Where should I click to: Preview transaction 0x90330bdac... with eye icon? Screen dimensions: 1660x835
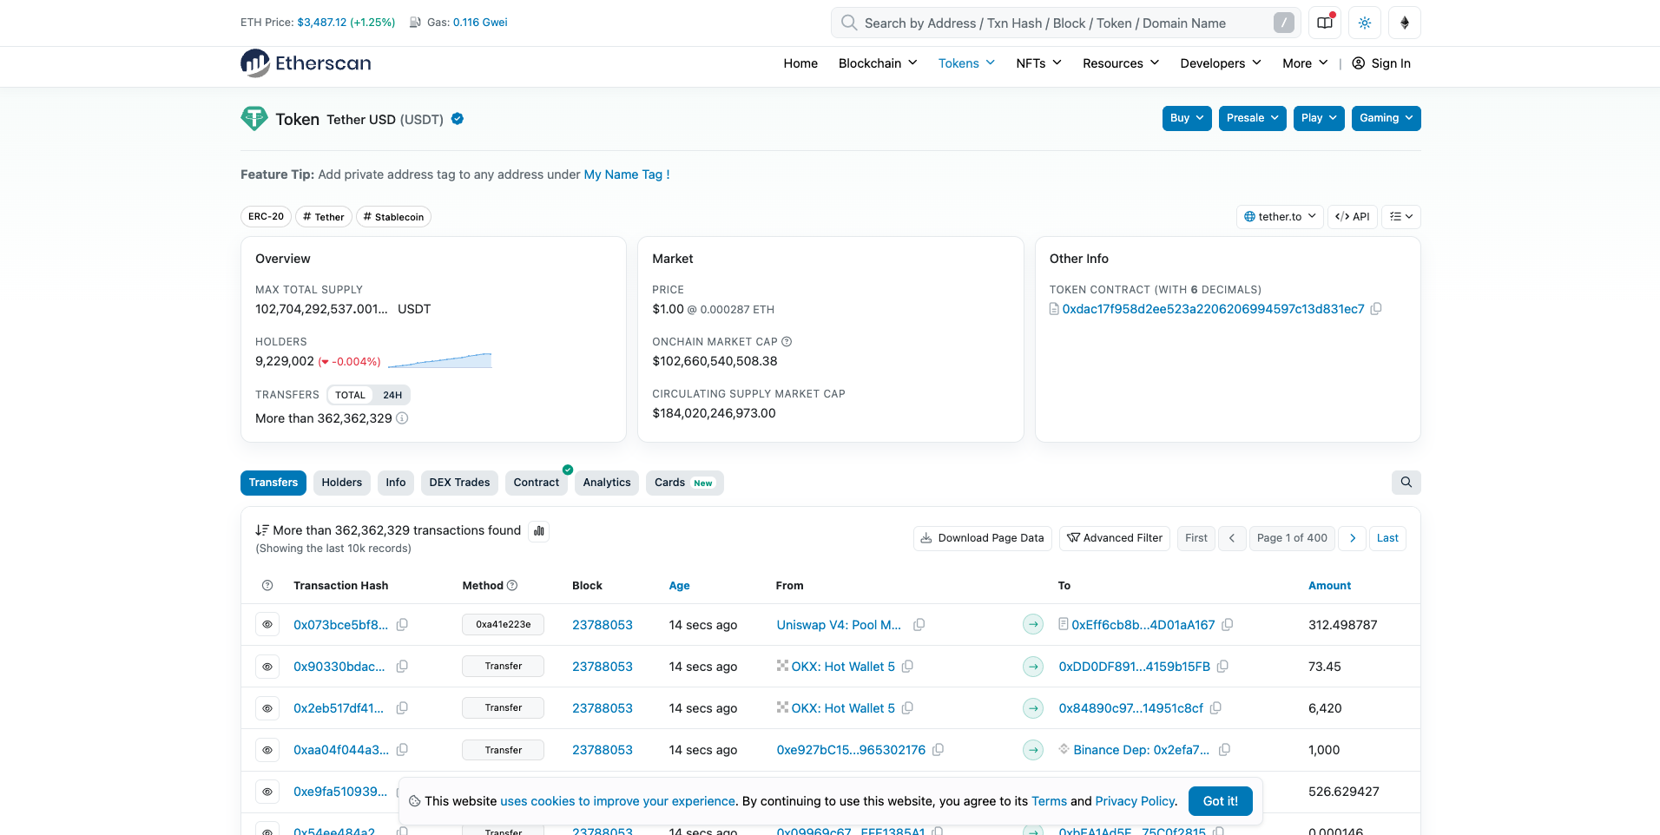pyautogui.click(x=267, y=667)
